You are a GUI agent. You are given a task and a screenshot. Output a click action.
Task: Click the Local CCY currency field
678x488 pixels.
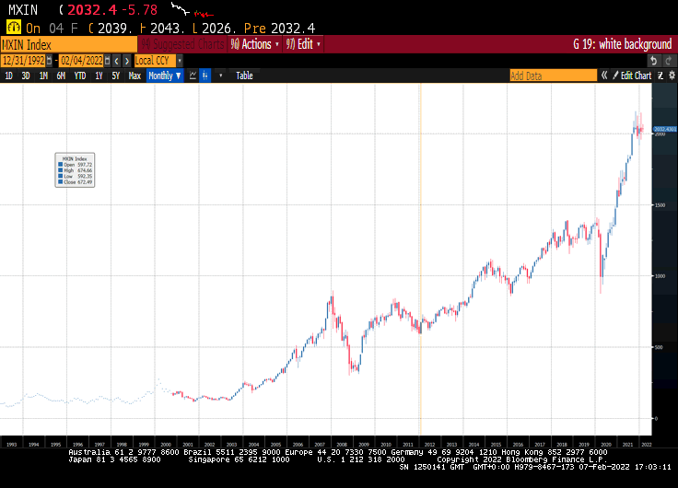click(x=155, y=61)
